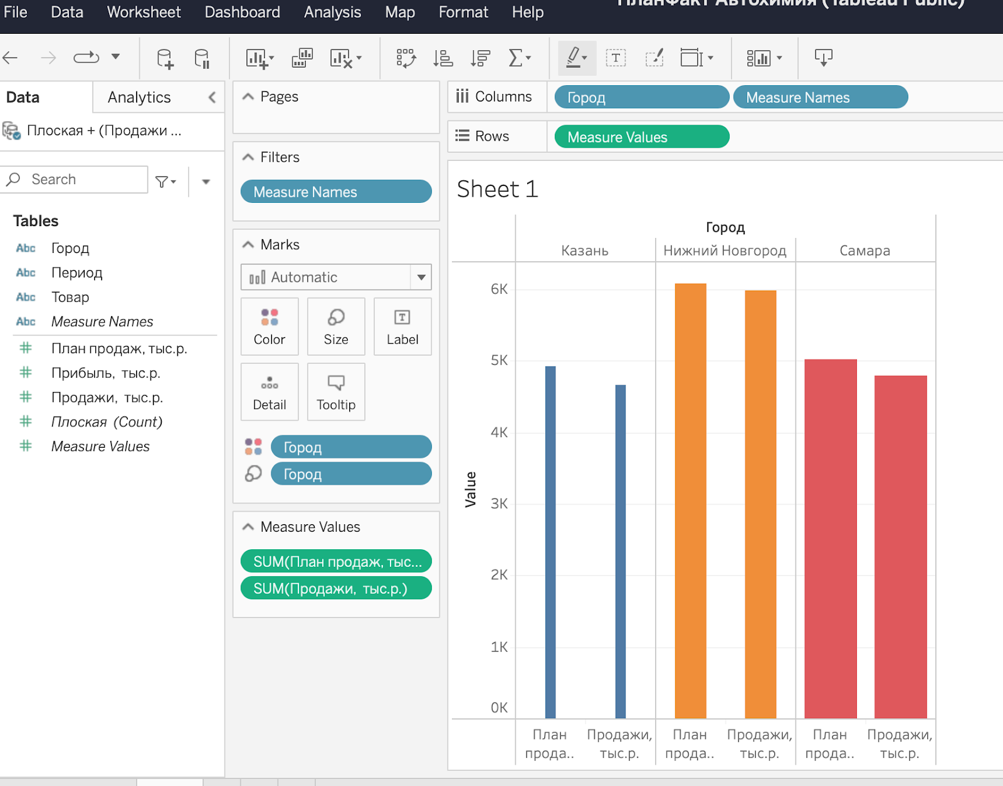Click the Sheet 1 title
This screenshot has width=1003, height=786.
tap(497, 189)
